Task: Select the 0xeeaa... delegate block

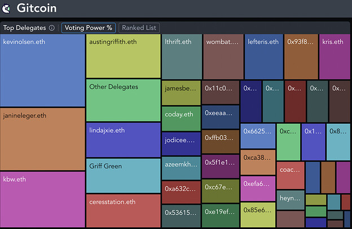Action: pyautogui.click(x=221, y=117)
